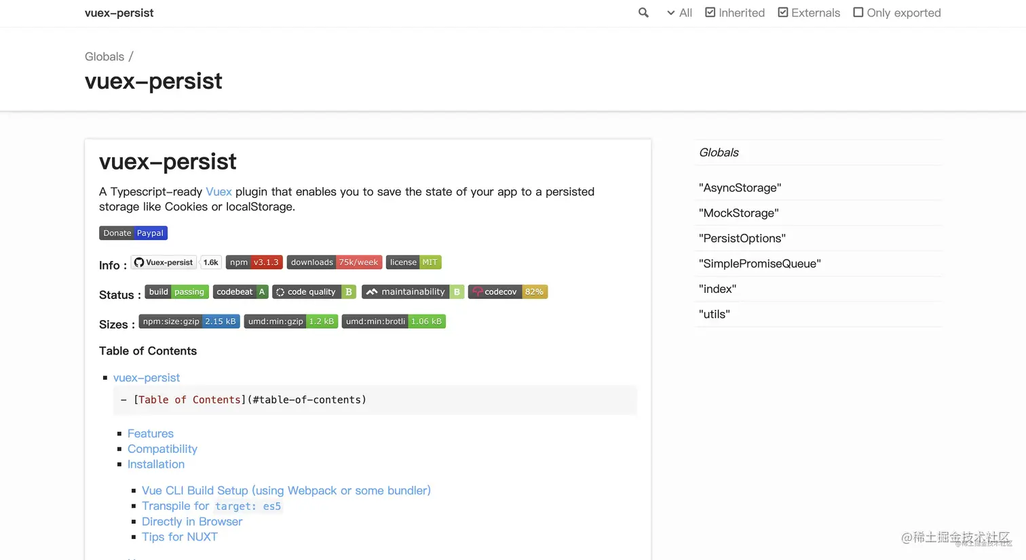Image resolution: width=1026 pixels, height=560 pixels.
Task: Select Globals in the sidebar navigation
Action: (719, 153)
